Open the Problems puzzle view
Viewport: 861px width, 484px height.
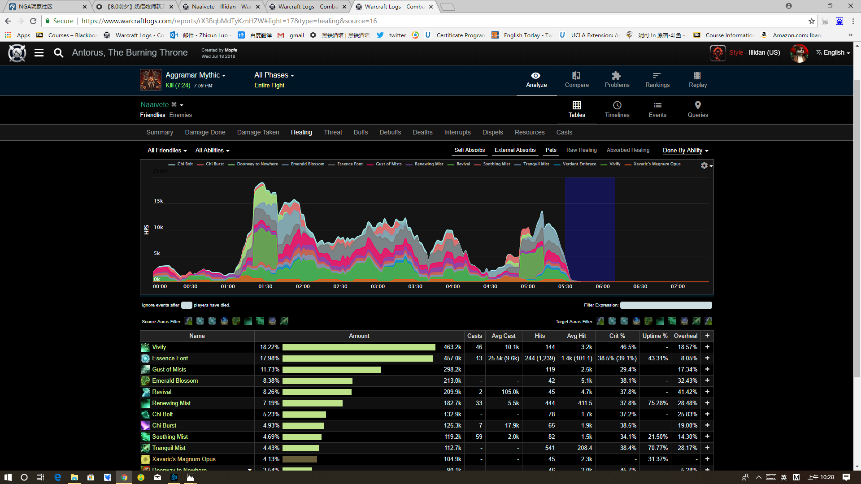click(617, 80)
